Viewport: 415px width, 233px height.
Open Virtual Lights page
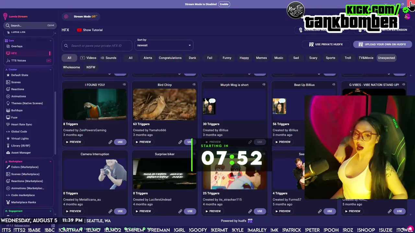point(20,139)
